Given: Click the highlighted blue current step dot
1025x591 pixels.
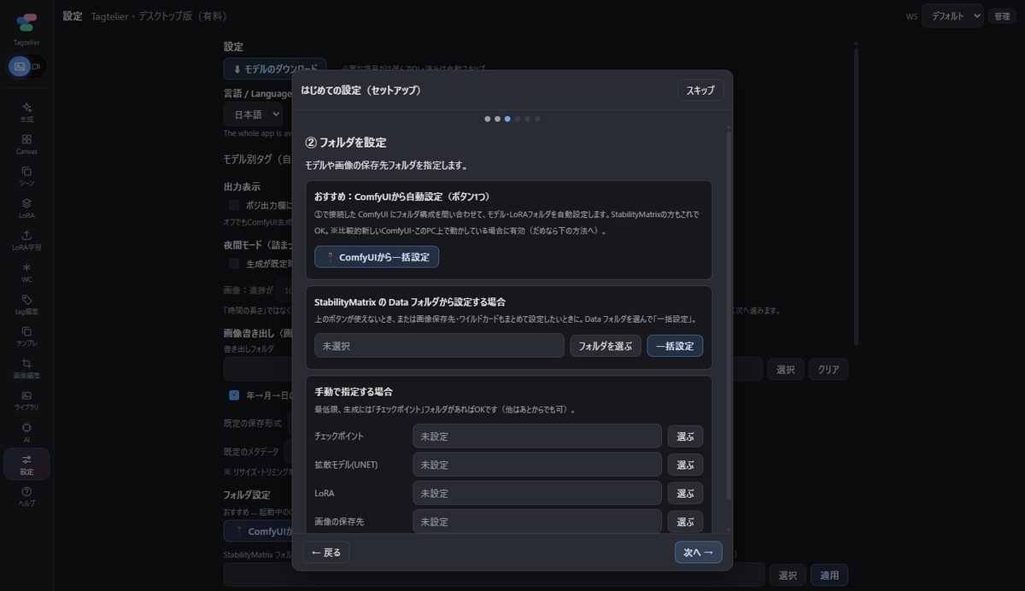Looking at the screenshot, I should click(x=507, y=119).
